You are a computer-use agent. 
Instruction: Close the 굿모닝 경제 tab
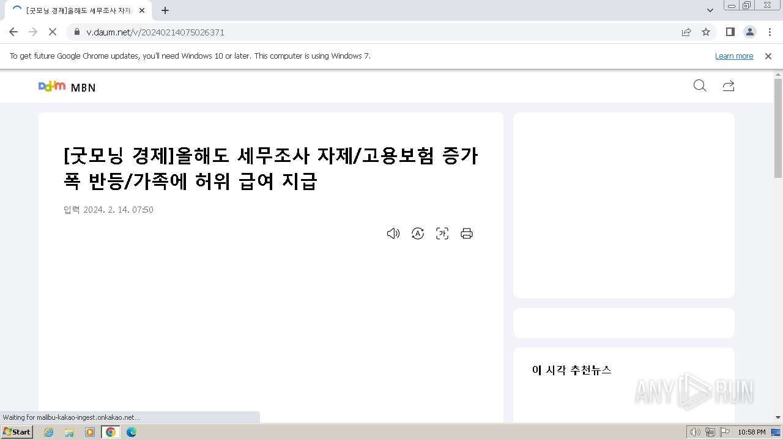(x=141, y=10)
